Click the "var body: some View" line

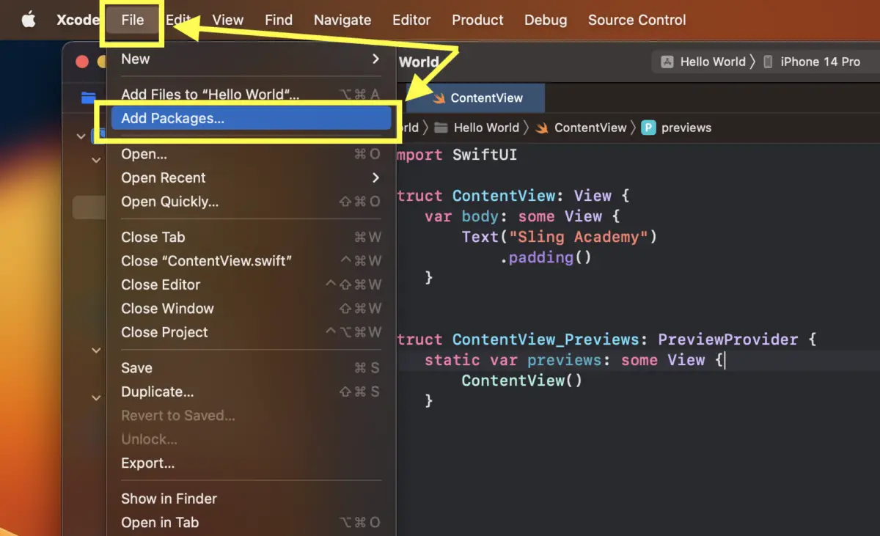pos(523,216)
